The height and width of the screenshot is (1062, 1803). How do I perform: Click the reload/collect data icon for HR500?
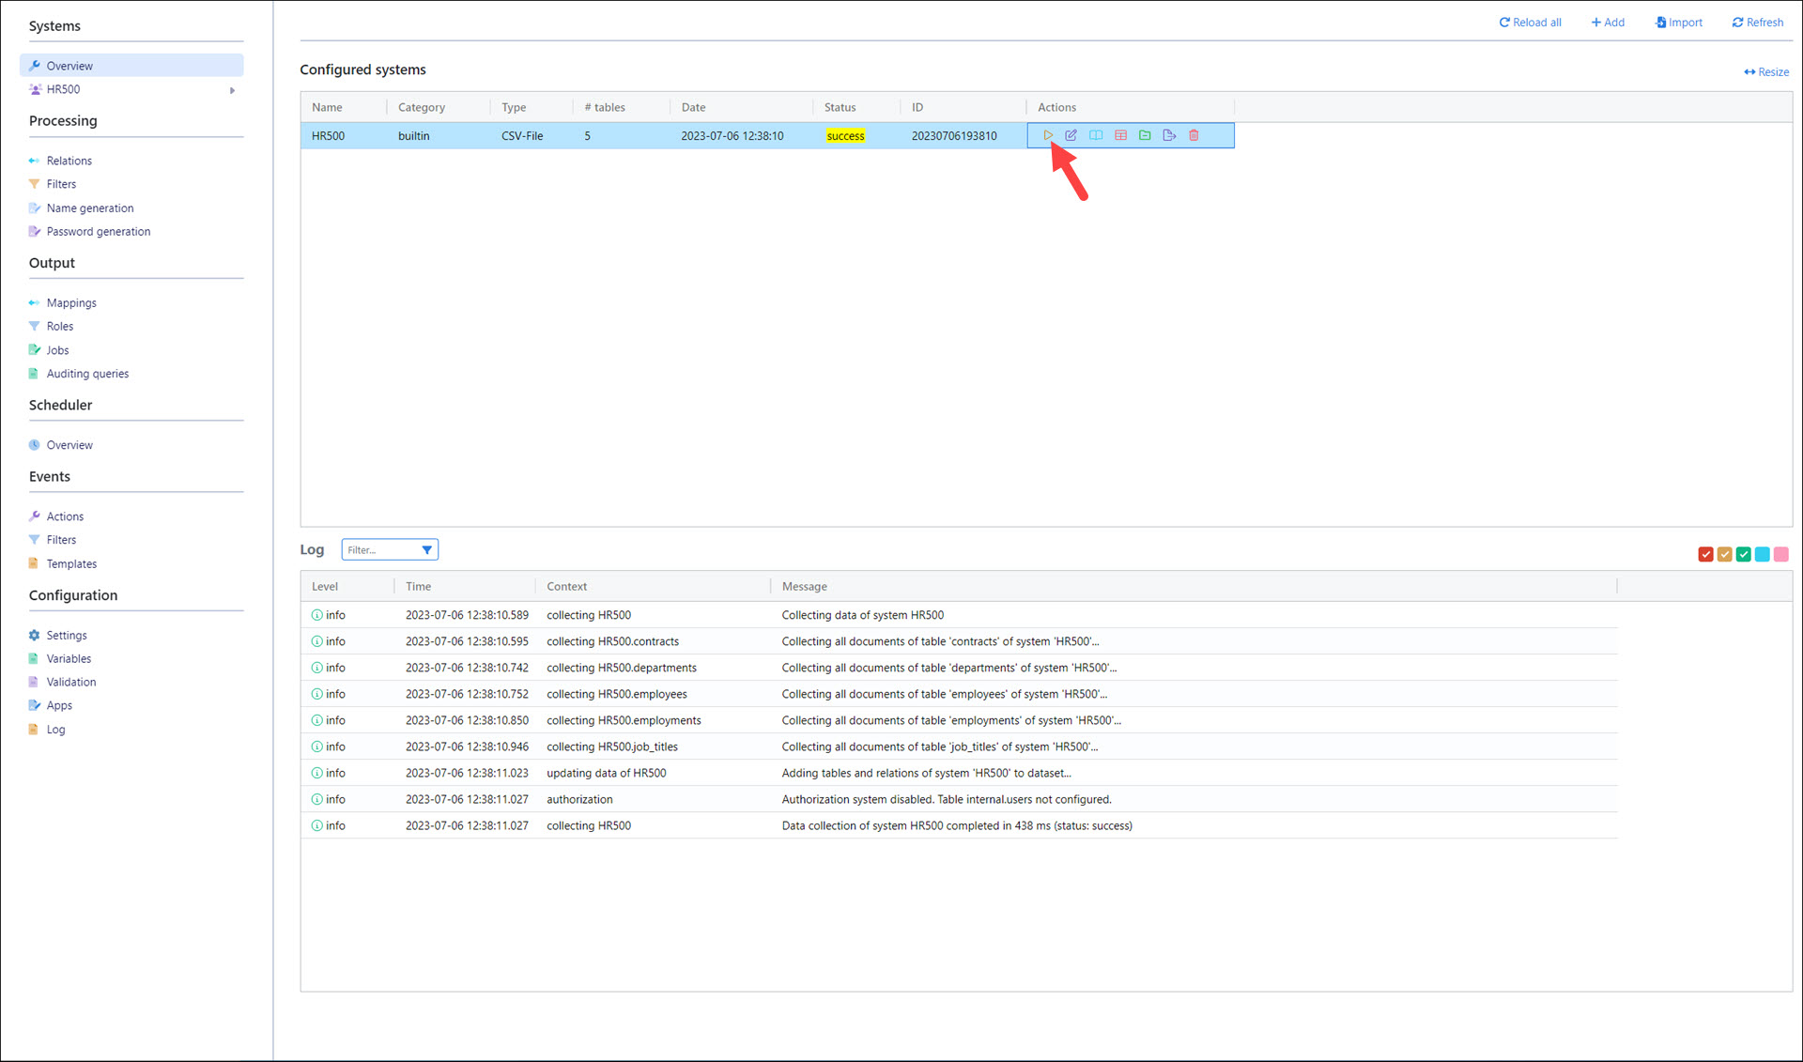pyautogui.click(x=1047, y=135)
